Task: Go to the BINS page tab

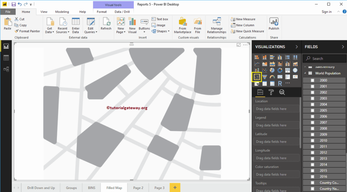Action: [91, 188]
